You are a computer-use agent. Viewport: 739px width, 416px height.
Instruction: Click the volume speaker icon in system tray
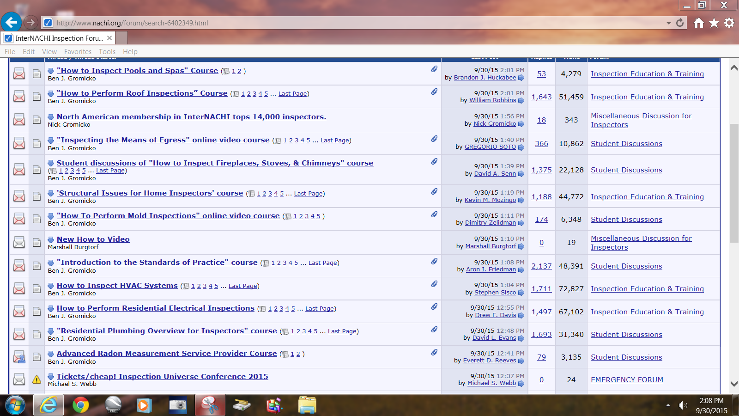pos(683,405)
